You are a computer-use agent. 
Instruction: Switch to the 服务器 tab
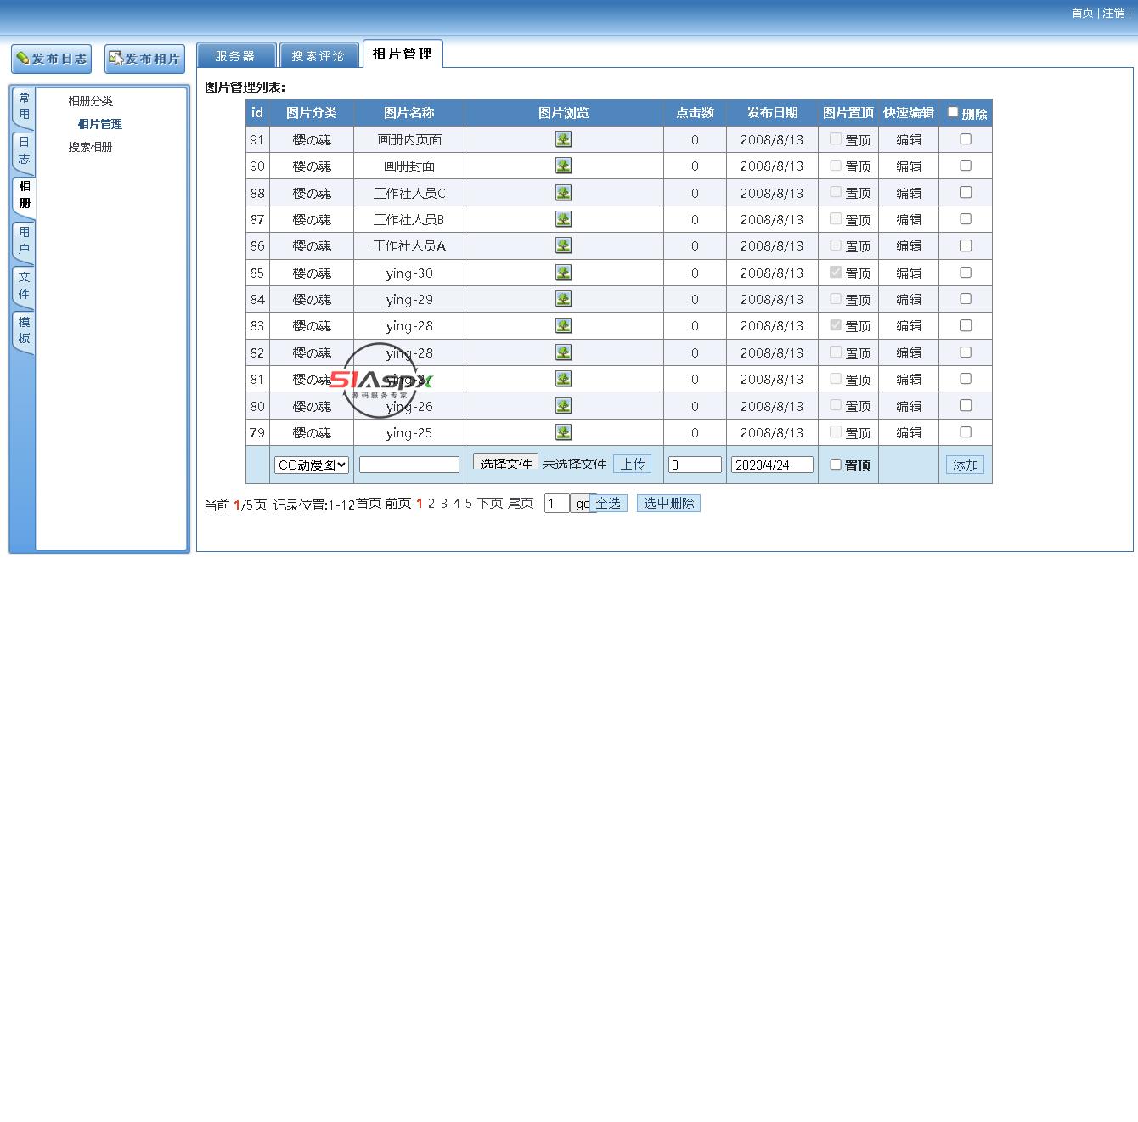point(236,55)
